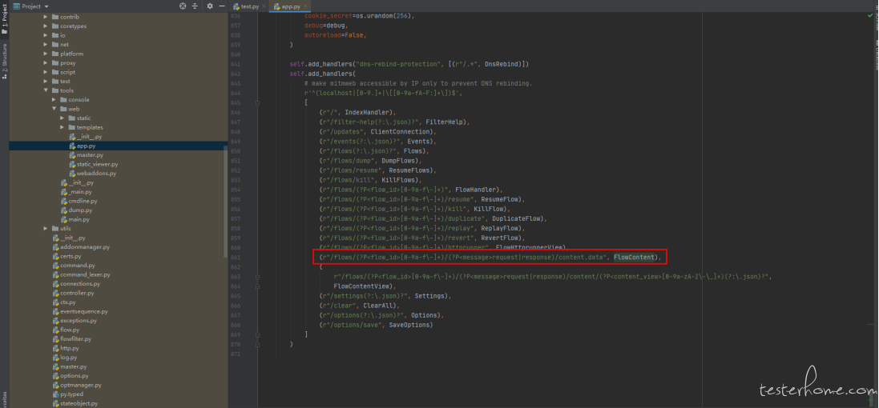Open the 2: Structure tool window tab
The height and width of the screenshot is (408, 879).
point(5,62)
